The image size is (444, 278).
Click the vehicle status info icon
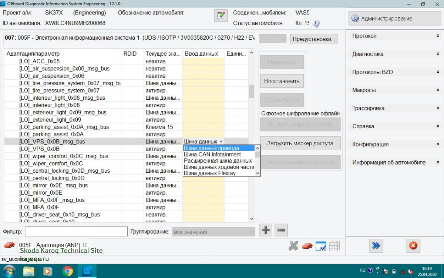[x=315, y=23]
